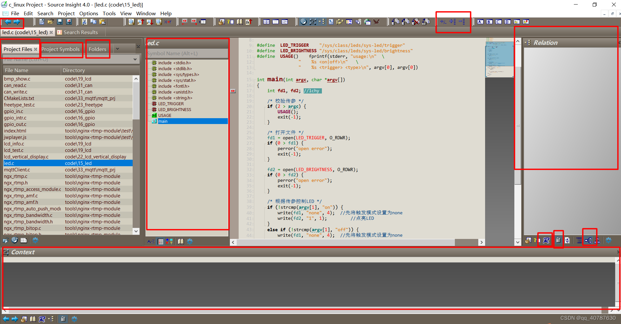Click the Search Backward icon
This screenshot has height=324, width=621.
click(140, 22)
